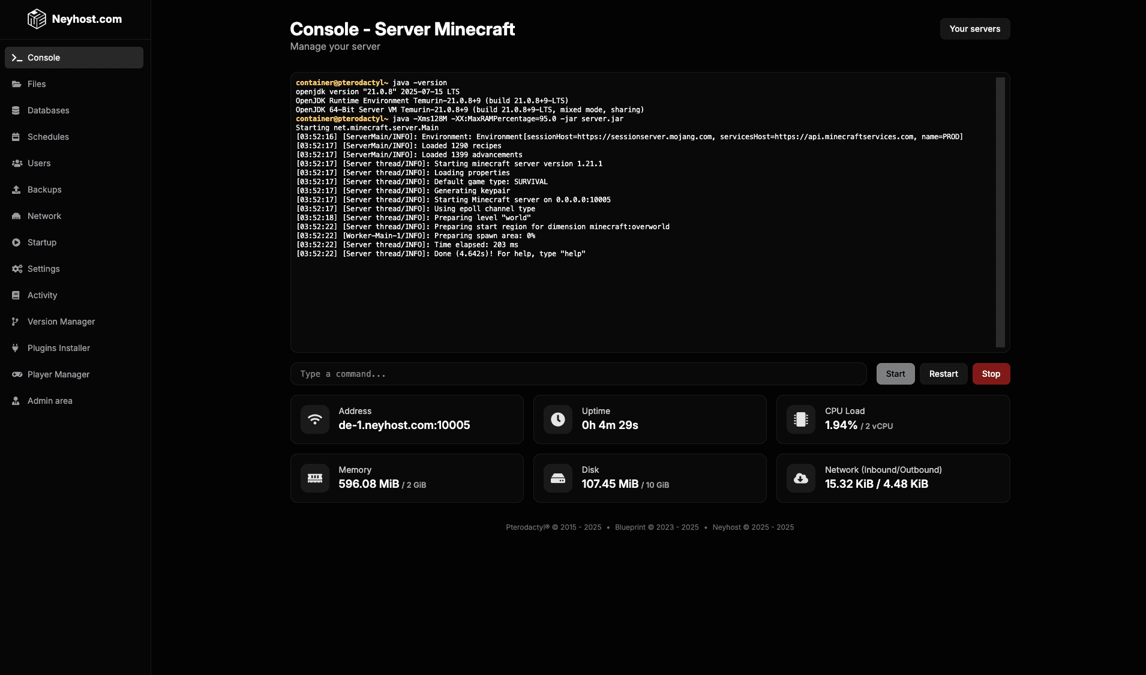Screen dimensions: 1146x675
Task: Open the Plugins Installer sidebar entry
Action: click(x=58, y=348)
